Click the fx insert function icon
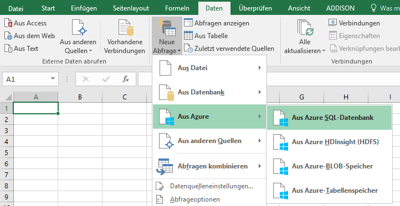 coord(126,79)
